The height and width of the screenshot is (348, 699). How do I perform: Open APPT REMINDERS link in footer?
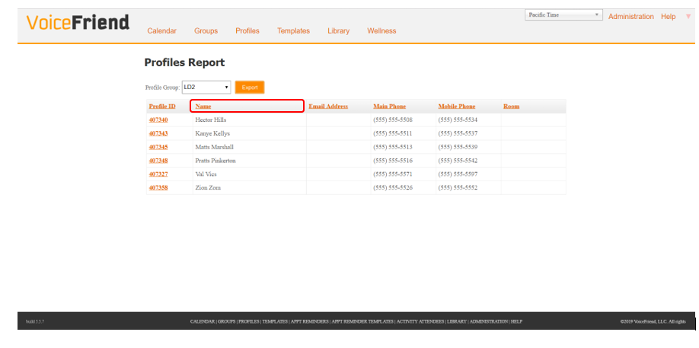click(x=309, y=321)
